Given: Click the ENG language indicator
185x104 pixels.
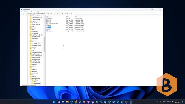Looking at the screenshot, I should pyautogui.click(x=164, y=102).
